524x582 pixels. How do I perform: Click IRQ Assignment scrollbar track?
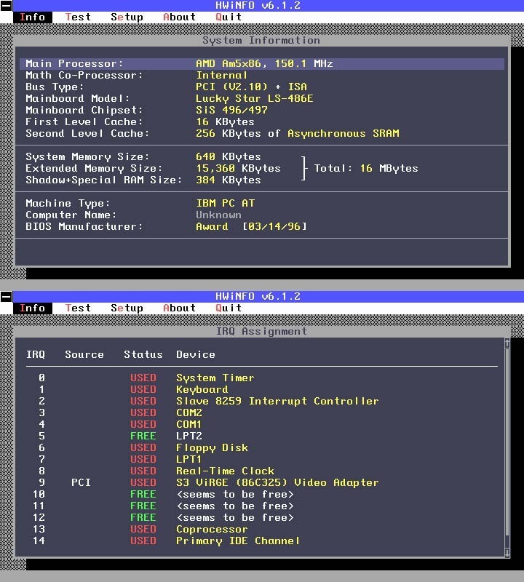[x=507, y=447]
